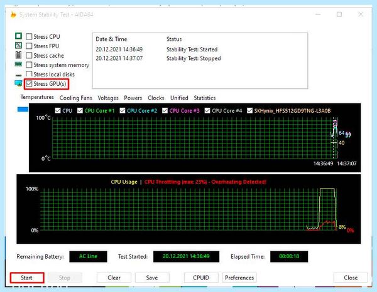Click the RAM module icon beside system memory

click(x=18, y=65)
